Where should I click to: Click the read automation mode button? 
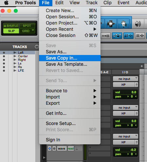point(71,149)
